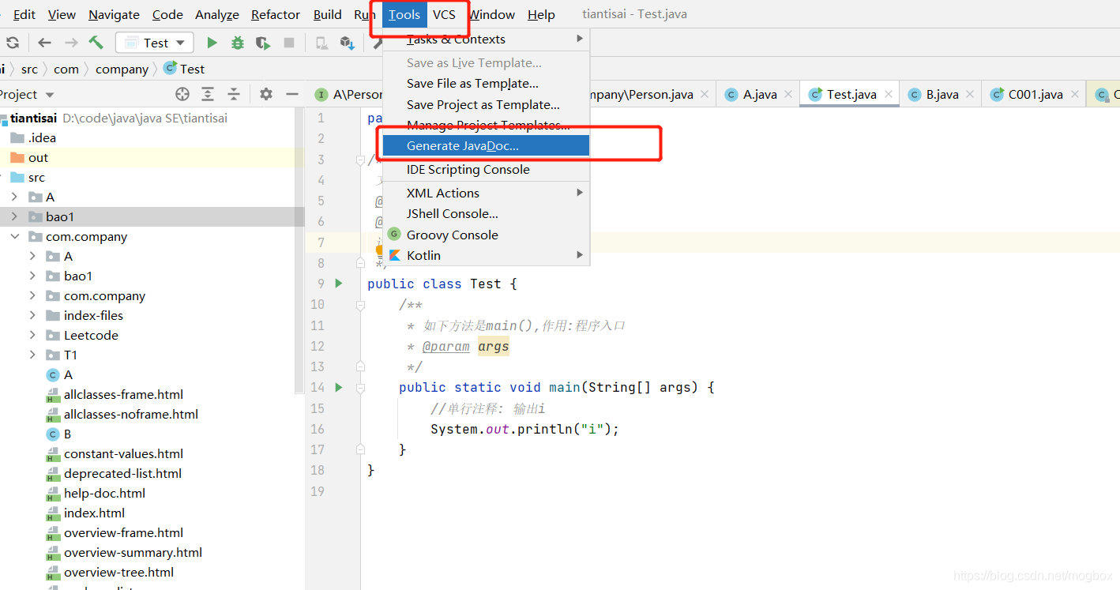Click the Test class breadcrumb
The width and height of the screenshot is (1120, 590).
(x=184, y=69)
